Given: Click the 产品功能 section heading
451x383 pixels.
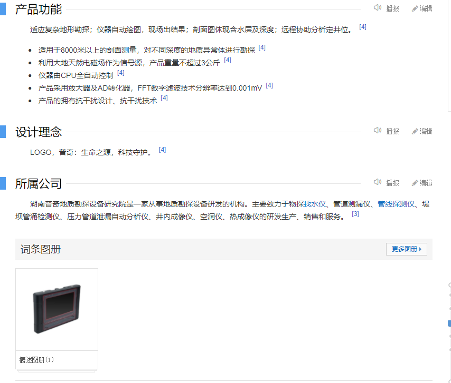Looking at the screenshot, I should pyautogui.click(x=39, y=9).
